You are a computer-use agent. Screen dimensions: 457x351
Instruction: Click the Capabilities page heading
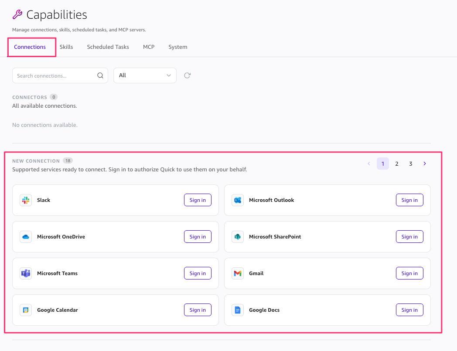[57, 15]
